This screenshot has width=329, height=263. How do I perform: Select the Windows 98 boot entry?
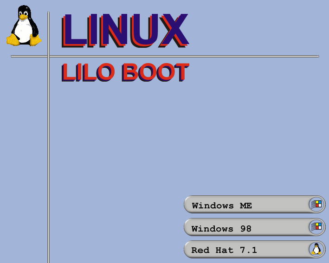254,227
